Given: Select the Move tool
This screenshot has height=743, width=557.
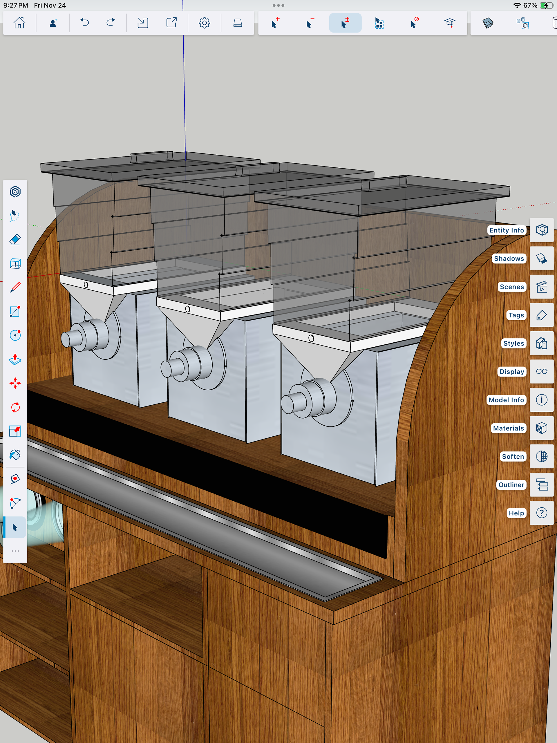Looking at the screenshot, I should [x=15, y=383].
